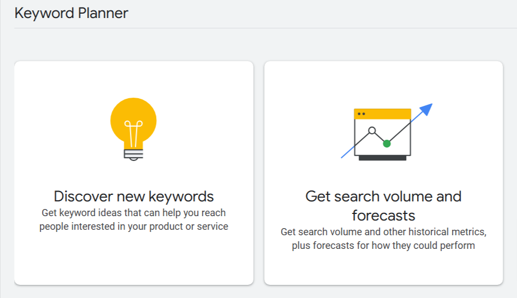
Task: Click the line people interested in your product
Action: pyautogui.click(x=134, y=227)
